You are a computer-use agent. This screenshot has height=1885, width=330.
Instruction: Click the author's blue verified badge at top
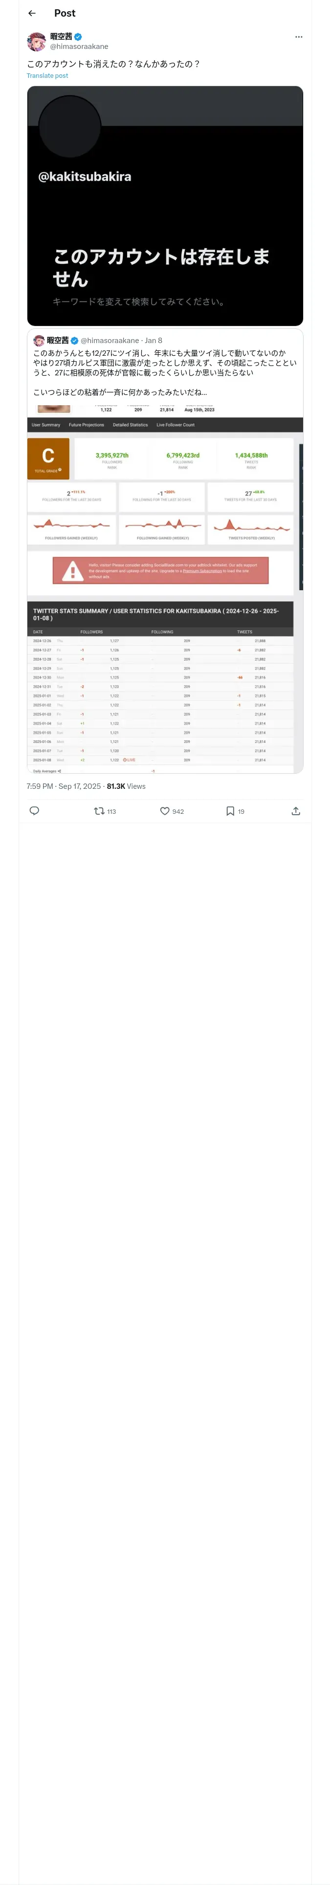(78, 37)
